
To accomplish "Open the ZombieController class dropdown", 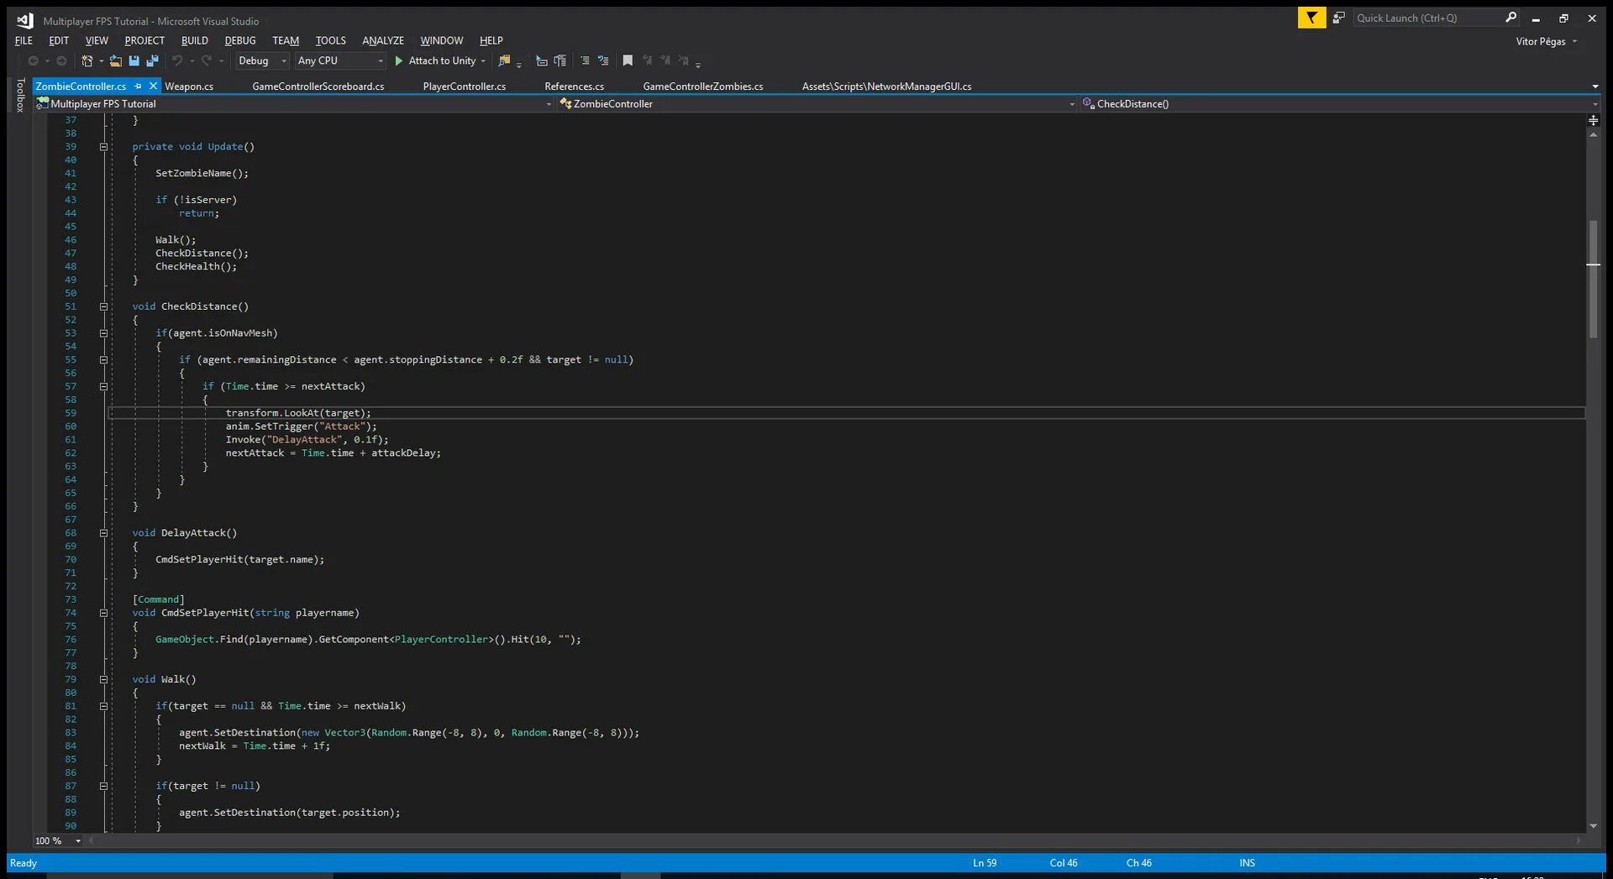I will pos(817,104).
